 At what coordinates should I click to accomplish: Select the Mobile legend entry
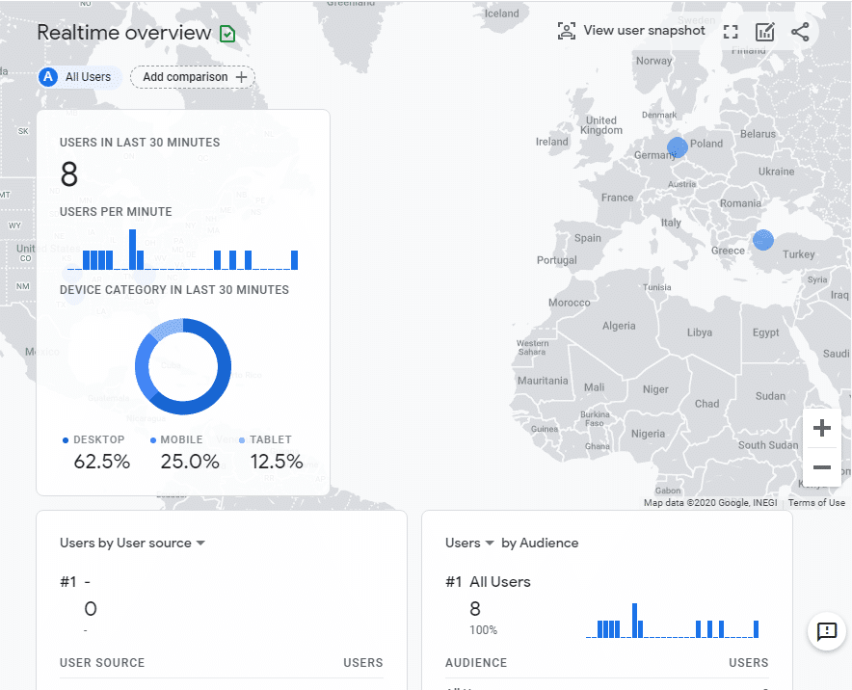181,440
